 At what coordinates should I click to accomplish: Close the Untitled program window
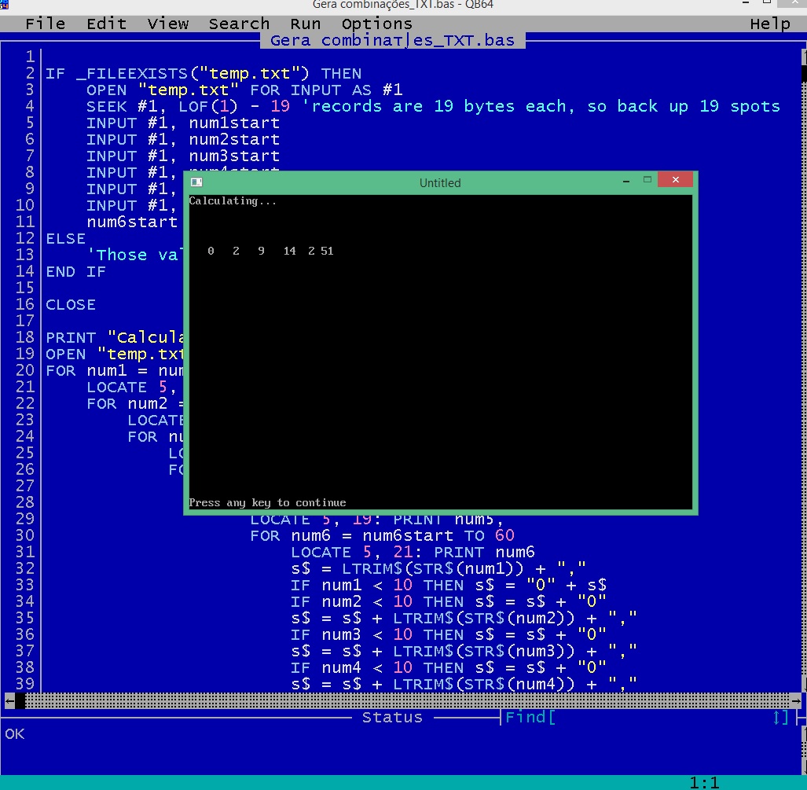coord(675,180)
